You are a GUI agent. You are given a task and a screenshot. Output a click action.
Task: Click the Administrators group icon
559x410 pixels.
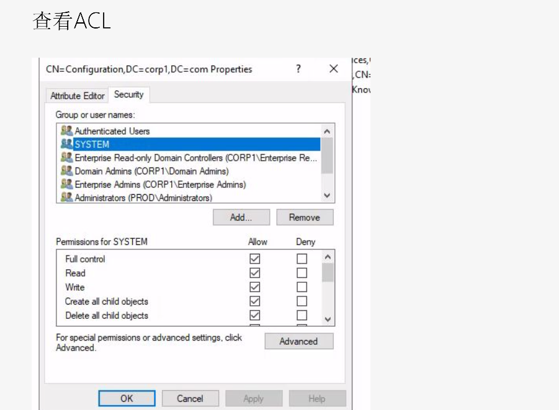tap(66, 197)
